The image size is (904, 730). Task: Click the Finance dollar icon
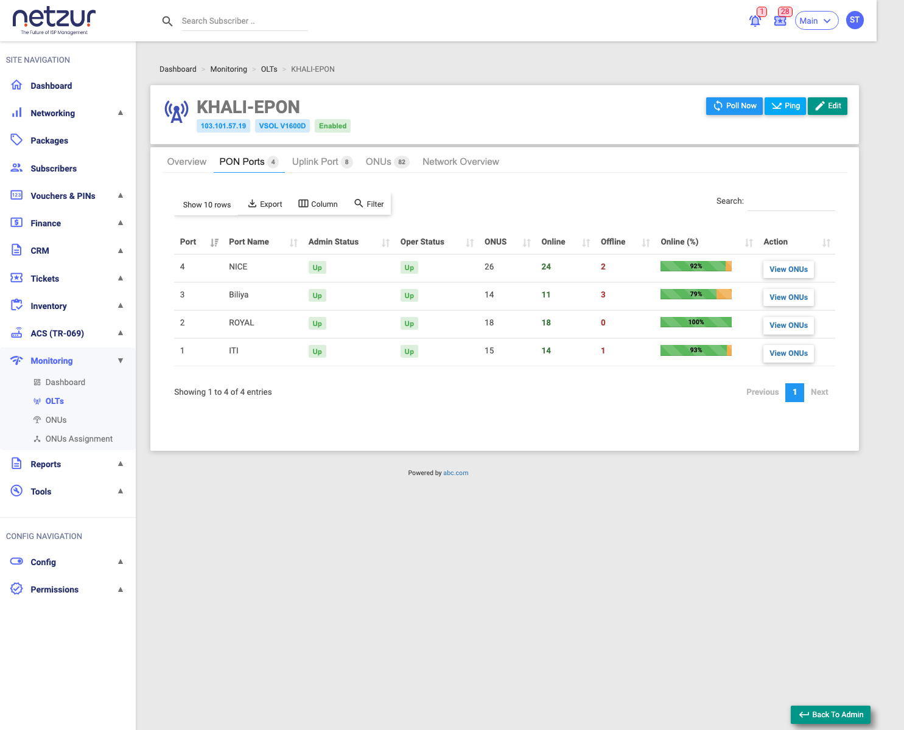coord(17,223)
